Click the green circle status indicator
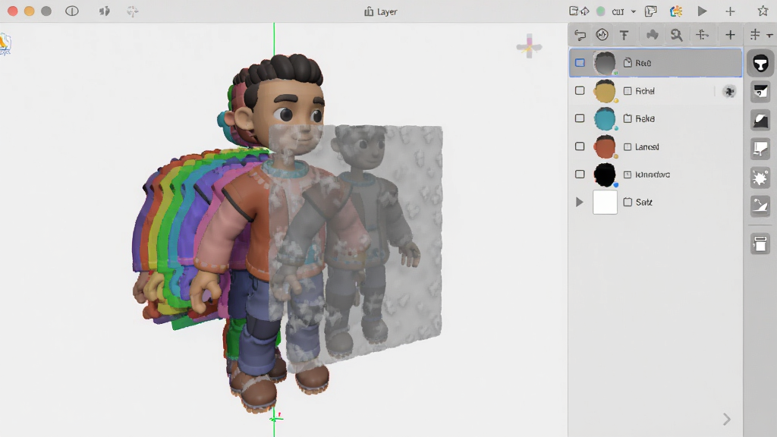777x437 pixels. click(x=601, y=11)
